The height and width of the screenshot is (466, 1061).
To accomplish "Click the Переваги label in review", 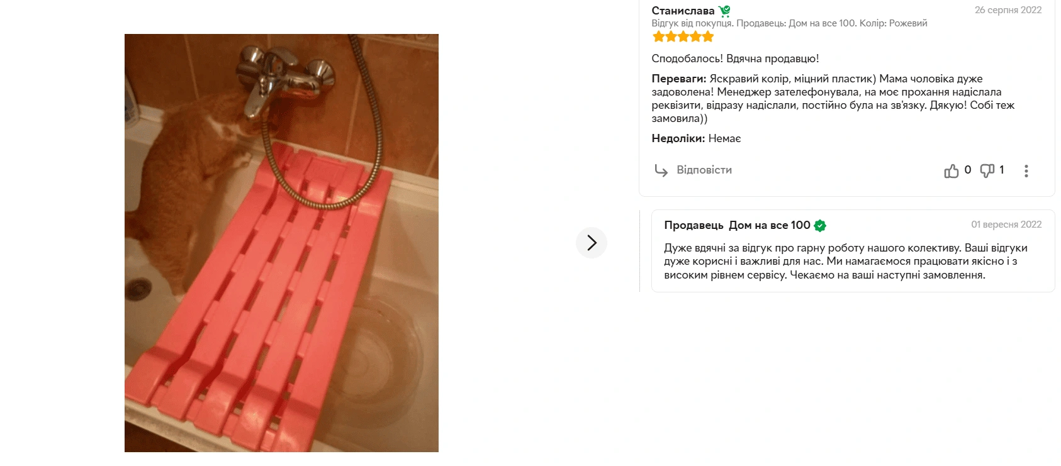I will [678, 79].
